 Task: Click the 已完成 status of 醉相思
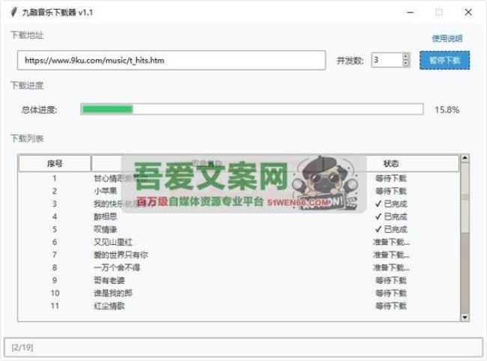(x=391, y=216)
